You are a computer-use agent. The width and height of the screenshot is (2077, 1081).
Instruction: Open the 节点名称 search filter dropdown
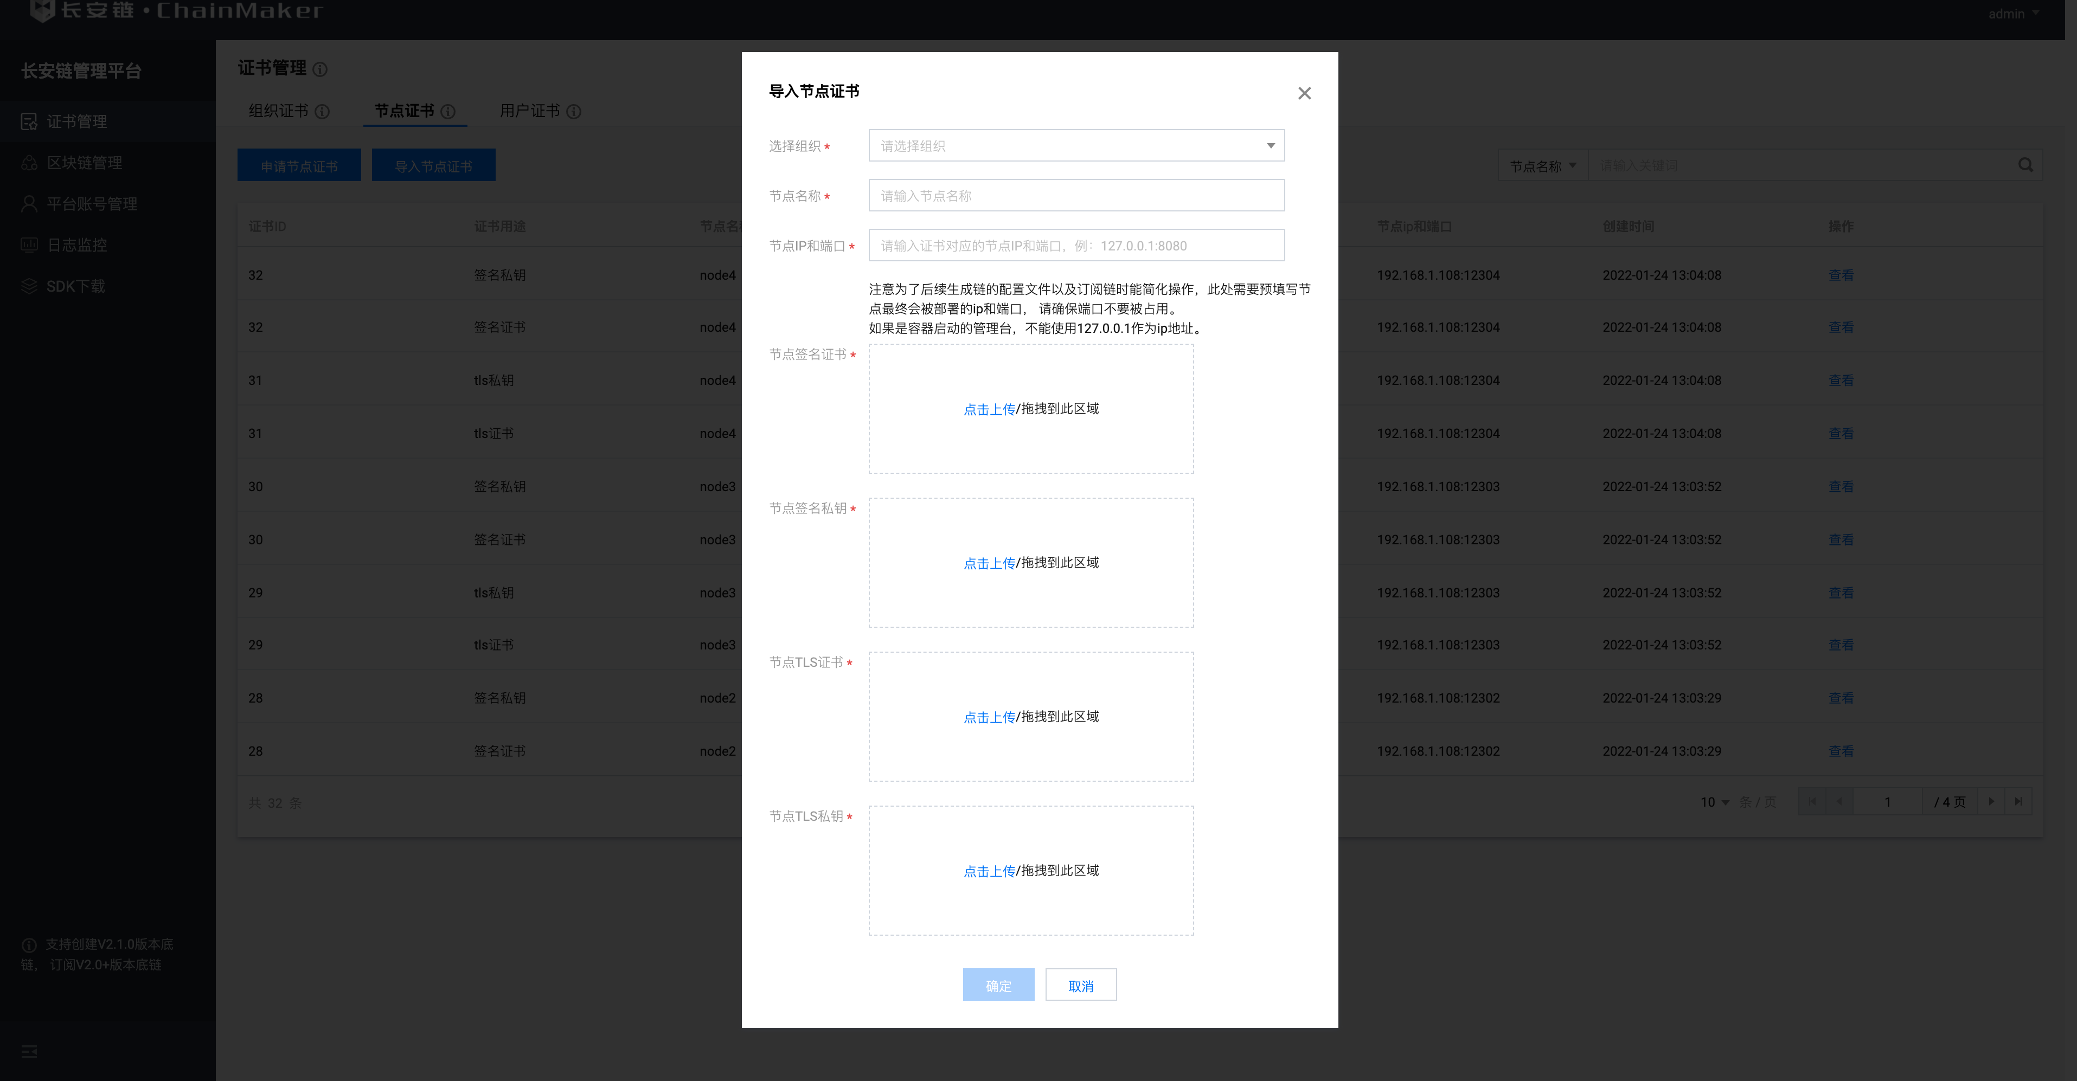point(1542,166)
